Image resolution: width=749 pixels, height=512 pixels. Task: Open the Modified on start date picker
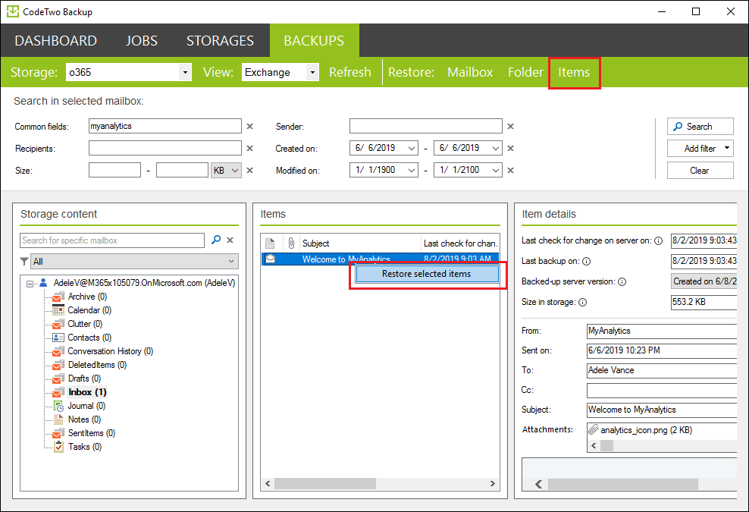point(412,170)
